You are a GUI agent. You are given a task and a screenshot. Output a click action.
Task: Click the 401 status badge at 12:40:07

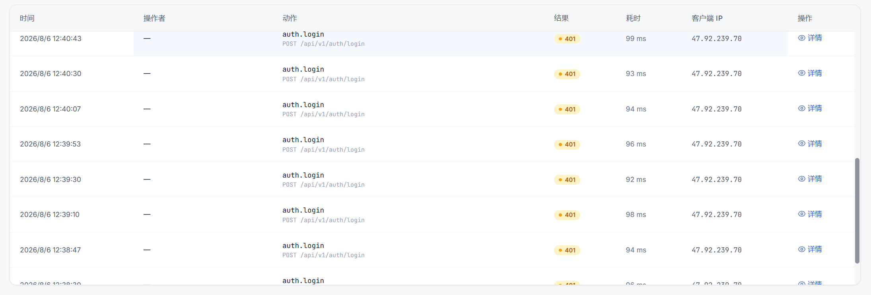(x=567, y=109)
